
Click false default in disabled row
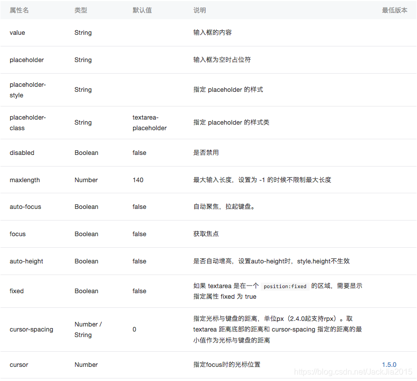(x=139, y=152)
